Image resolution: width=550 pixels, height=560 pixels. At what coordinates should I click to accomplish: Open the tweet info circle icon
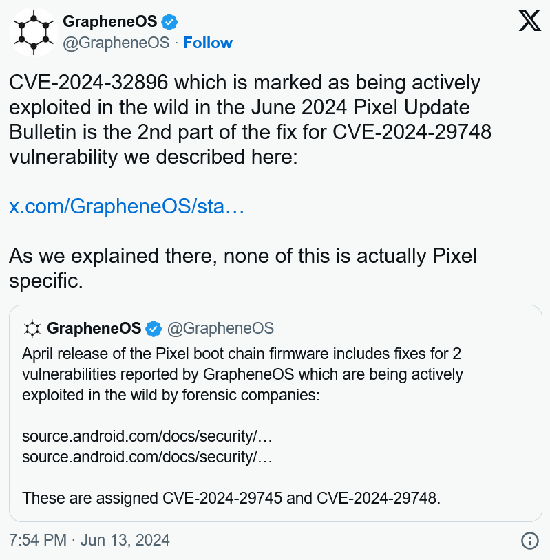click(x=529, y=540)
